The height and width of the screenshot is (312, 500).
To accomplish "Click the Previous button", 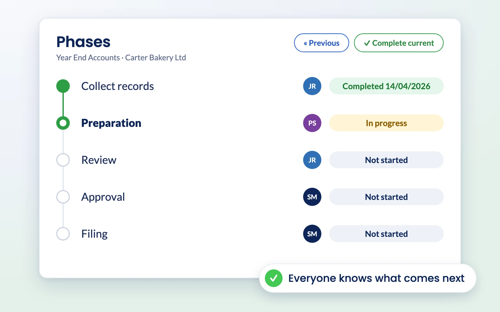I will (x=321, y=43).
